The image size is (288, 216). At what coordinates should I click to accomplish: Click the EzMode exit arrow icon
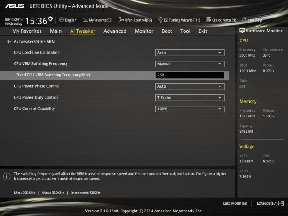pyautogui.click(x=281, y=203)
